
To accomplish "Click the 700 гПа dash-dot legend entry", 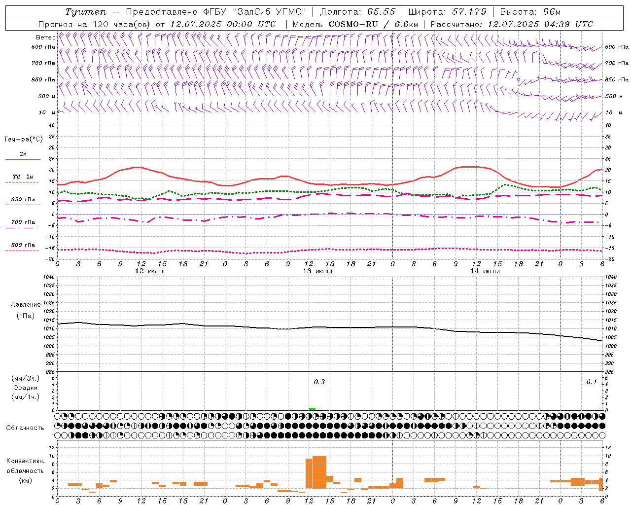I will [23, 222].
